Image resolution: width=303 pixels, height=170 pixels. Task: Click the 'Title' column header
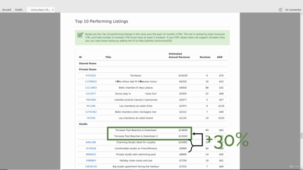[x=108, y=57]
